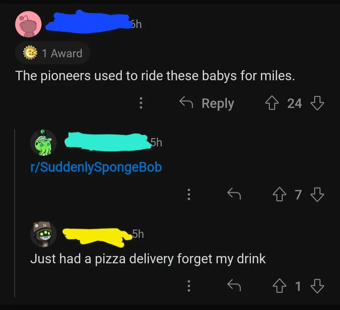This screenshot has width=340, height=310.
Task: Click the yellow-redacted username
Action: click(97, 237)
